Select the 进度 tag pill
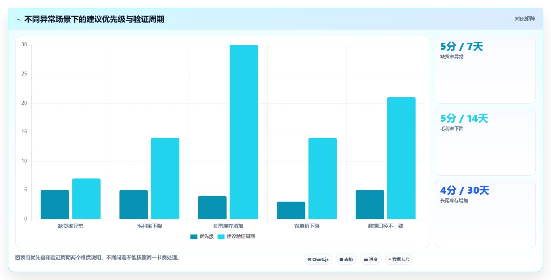This screenshot has width=551, height=280. point(371,259)
